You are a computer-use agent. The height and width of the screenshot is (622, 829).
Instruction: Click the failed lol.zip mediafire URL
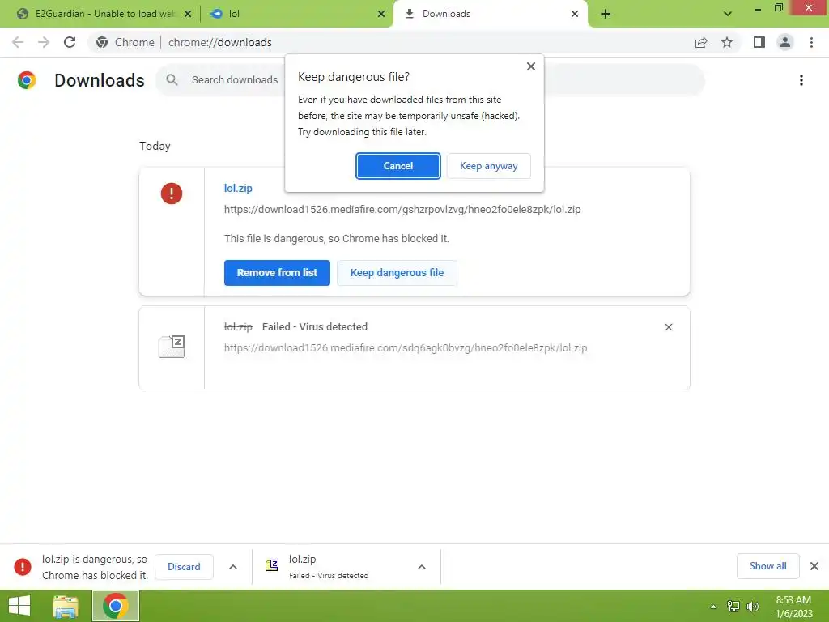tap(406, 348)
